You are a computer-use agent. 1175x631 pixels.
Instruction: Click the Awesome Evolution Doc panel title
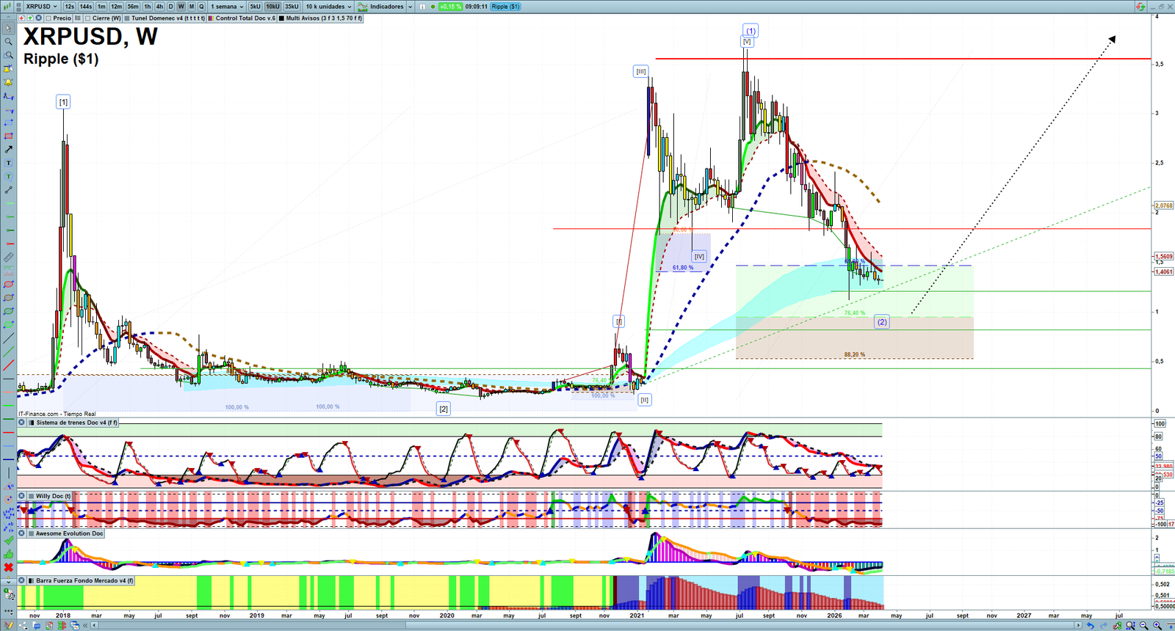(69, 533)
